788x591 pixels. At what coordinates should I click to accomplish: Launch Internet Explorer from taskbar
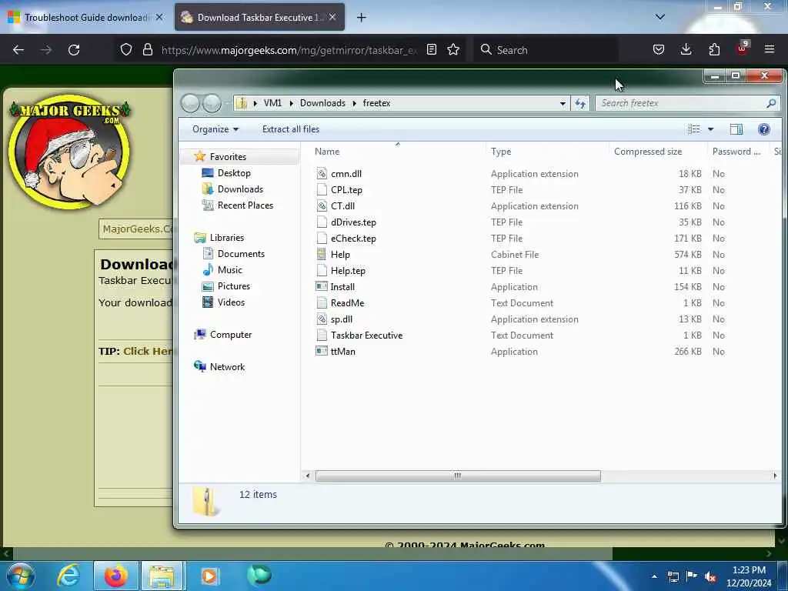click(x=68, y=576)
